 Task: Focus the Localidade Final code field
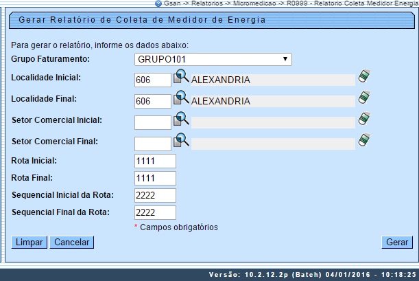(x=152, y=101)
